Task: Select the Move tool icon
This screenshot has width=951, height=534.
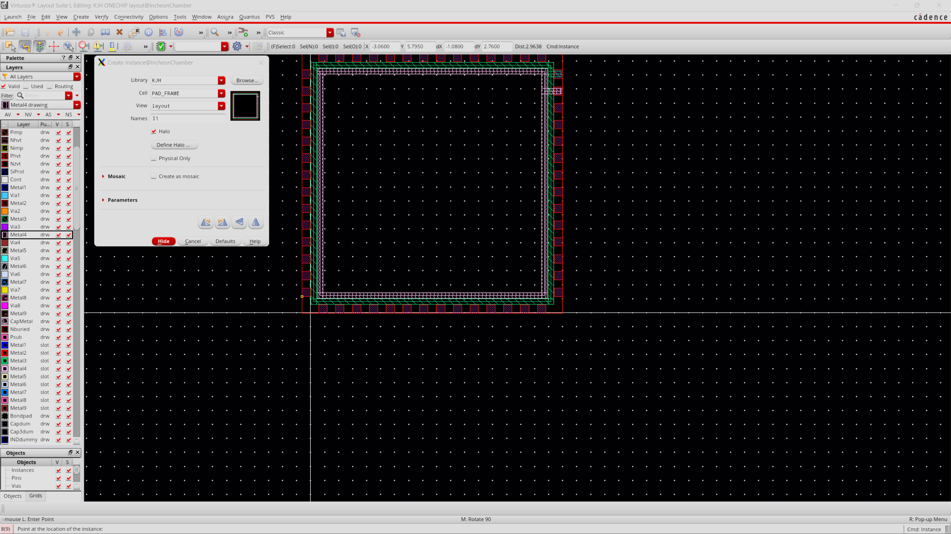Action: click(76, 32)
